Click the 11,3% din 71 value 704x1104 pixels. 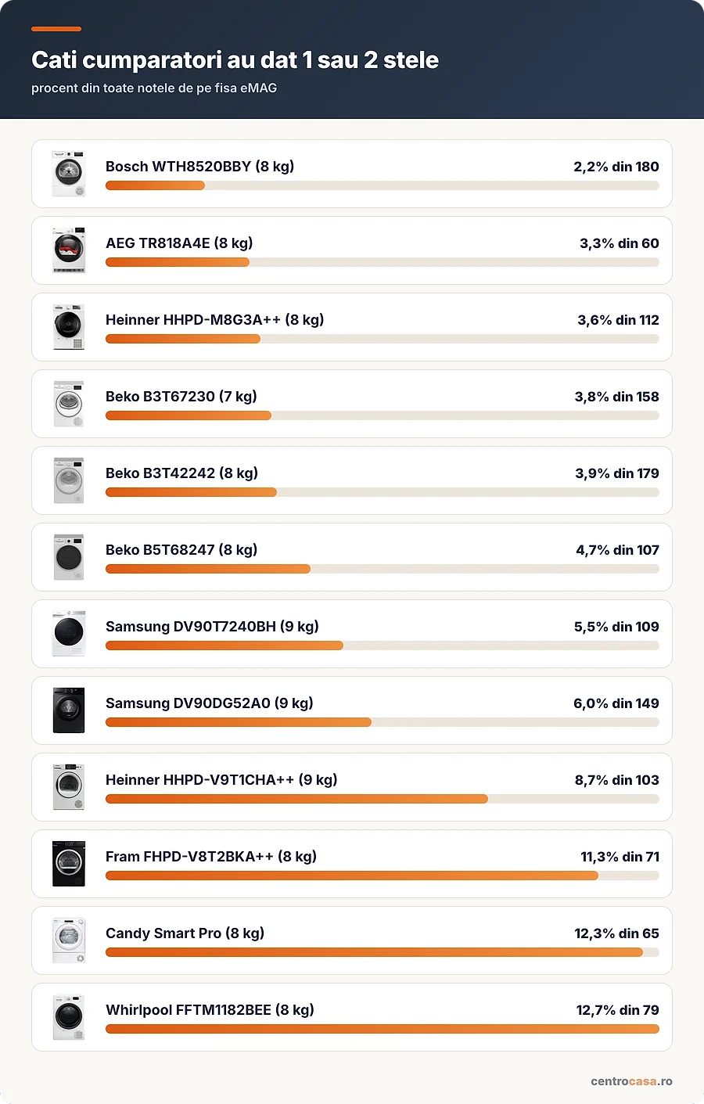click(620, 857)
